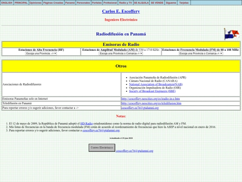Open the Sígueme menu item
242x182 pixels.
171,3
